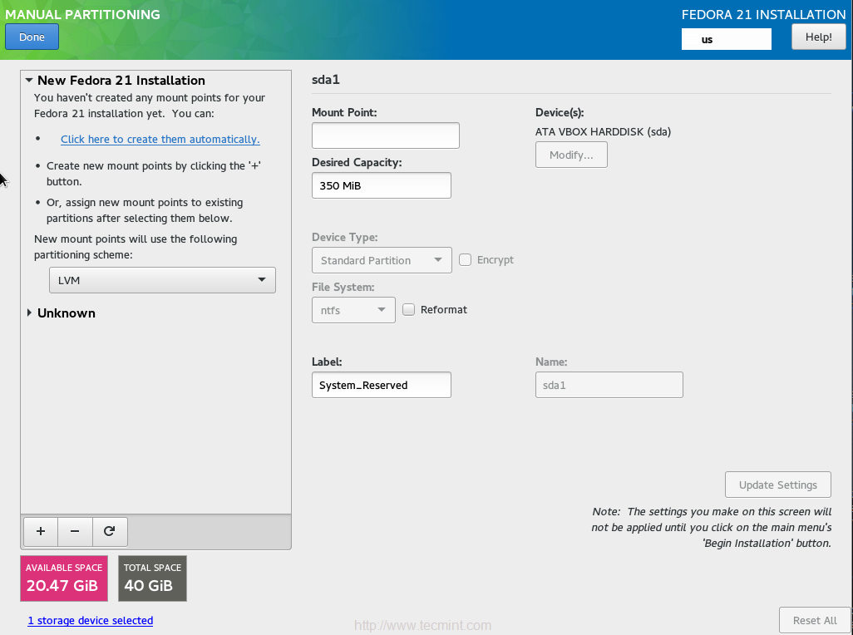
Task: Click the Desired Capacity field showing 350 MiB
Action: pyautogui.click(x=382, y=185)
